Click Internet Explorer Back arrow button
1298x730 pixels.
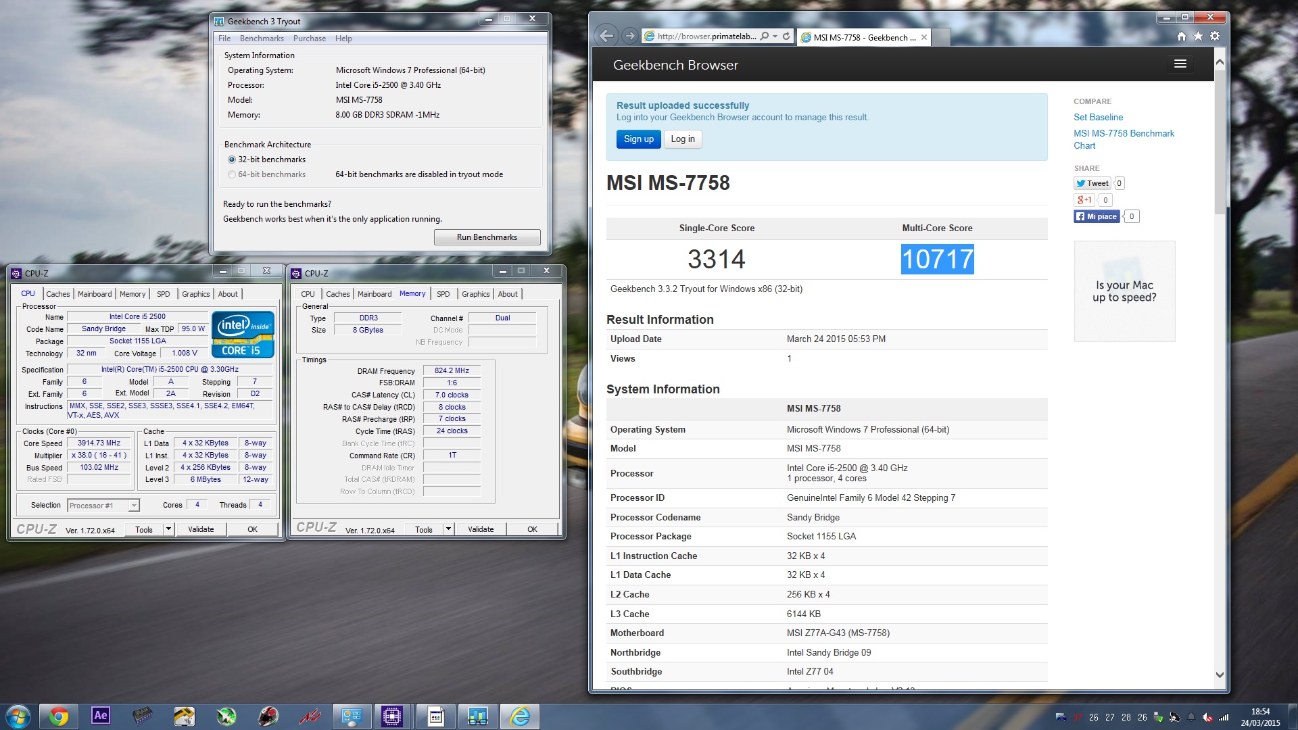tap(607, 36)
